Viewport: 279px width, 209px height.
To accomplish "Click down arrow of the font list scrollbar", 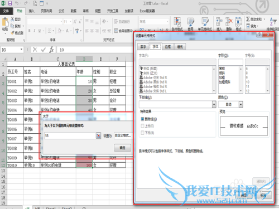I will (214, 91).
